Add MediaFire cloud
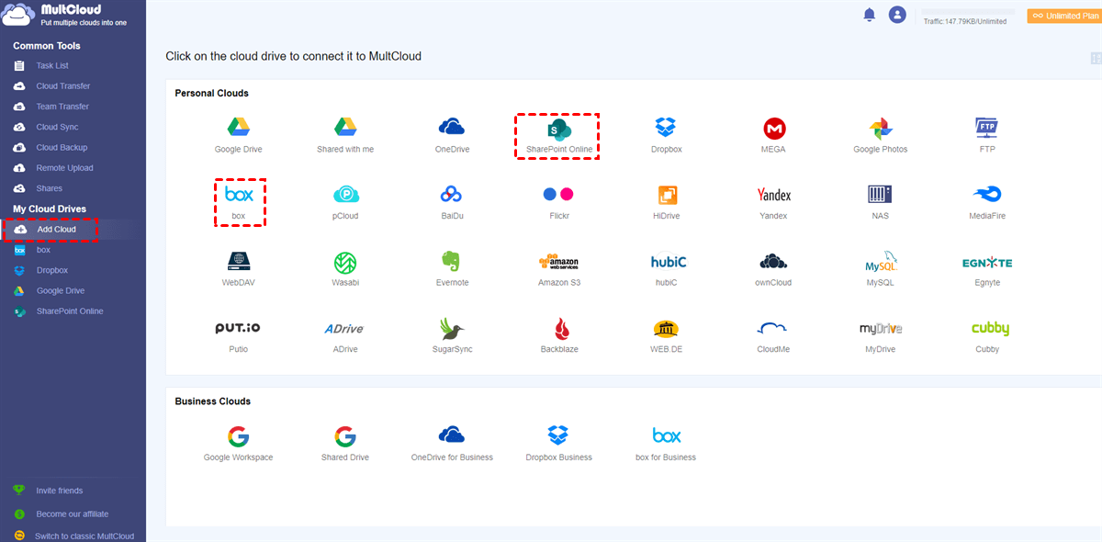Viewport: 1102px width, 542px height. 987,203
